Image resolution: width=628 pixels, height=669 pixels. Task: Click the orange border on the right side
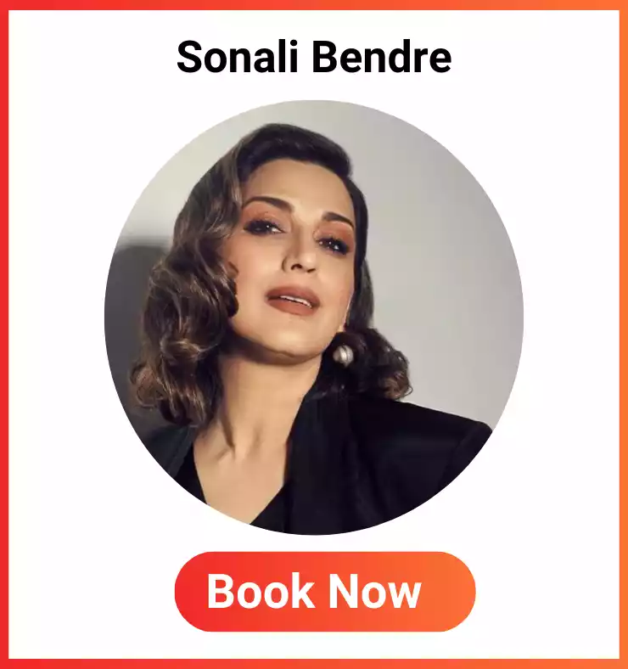click(624, 334)
